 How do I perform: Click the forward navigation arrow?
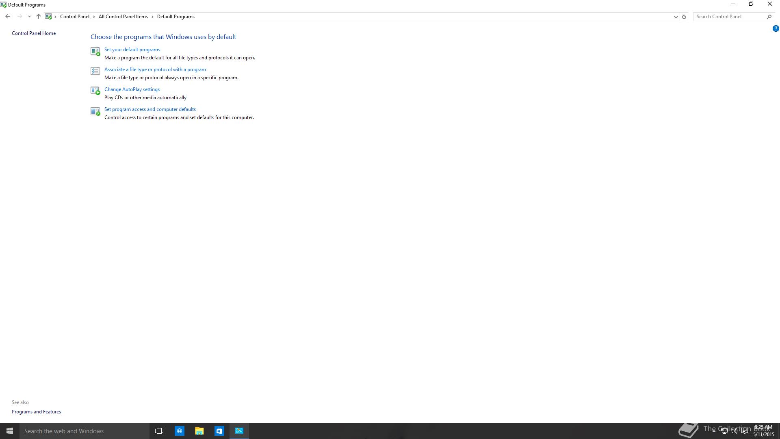click(19, 17)
